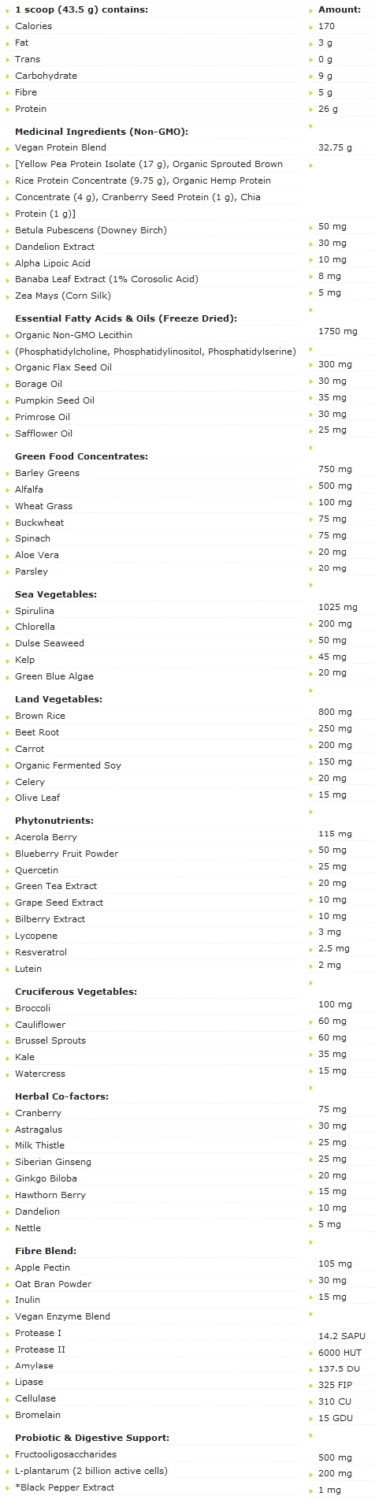The height and width of the screenshot is (1500, 375).
Task: Click the arrow bullet next to Spirulina
Action: (7, 612)
